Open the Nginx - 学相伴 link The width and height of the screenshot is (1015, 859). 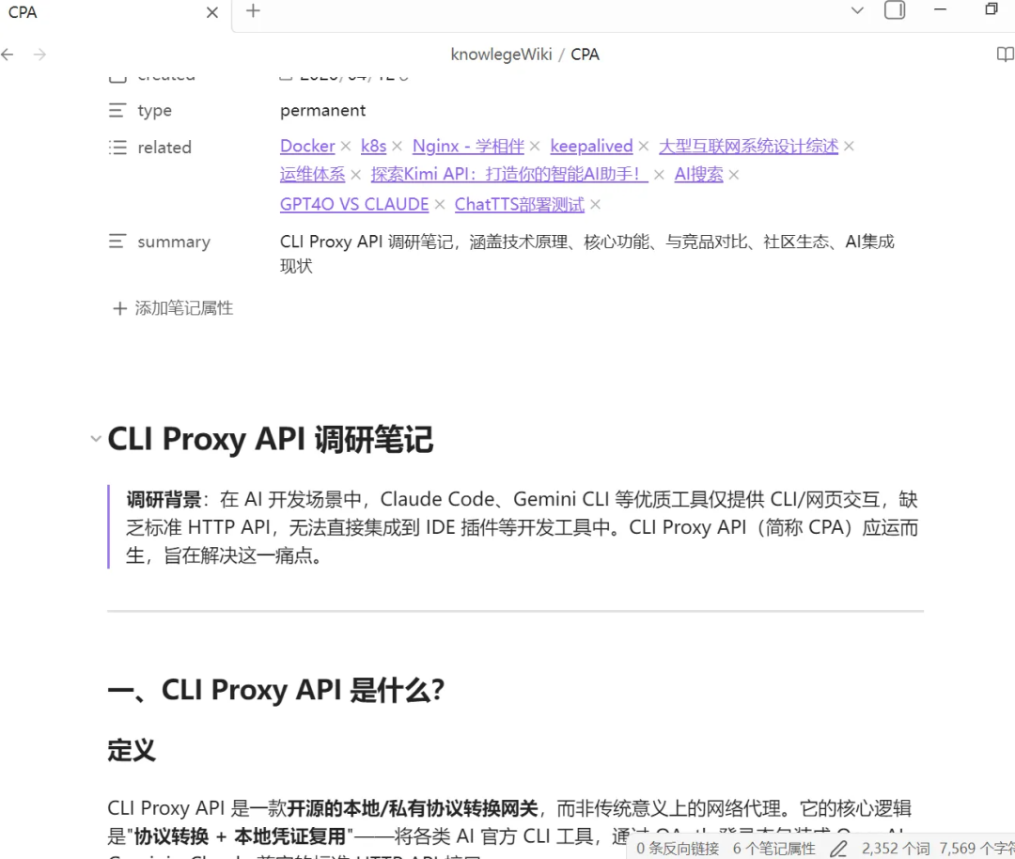(468, 147)
